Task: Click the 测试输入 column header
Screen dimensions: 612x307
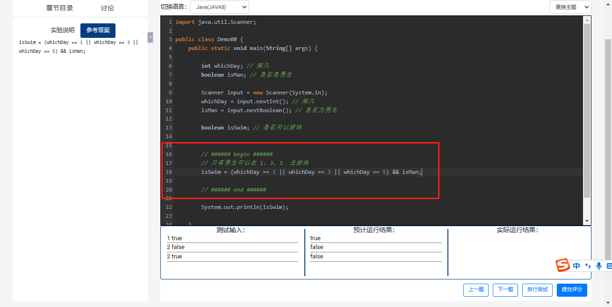Action: coord(230,230)
